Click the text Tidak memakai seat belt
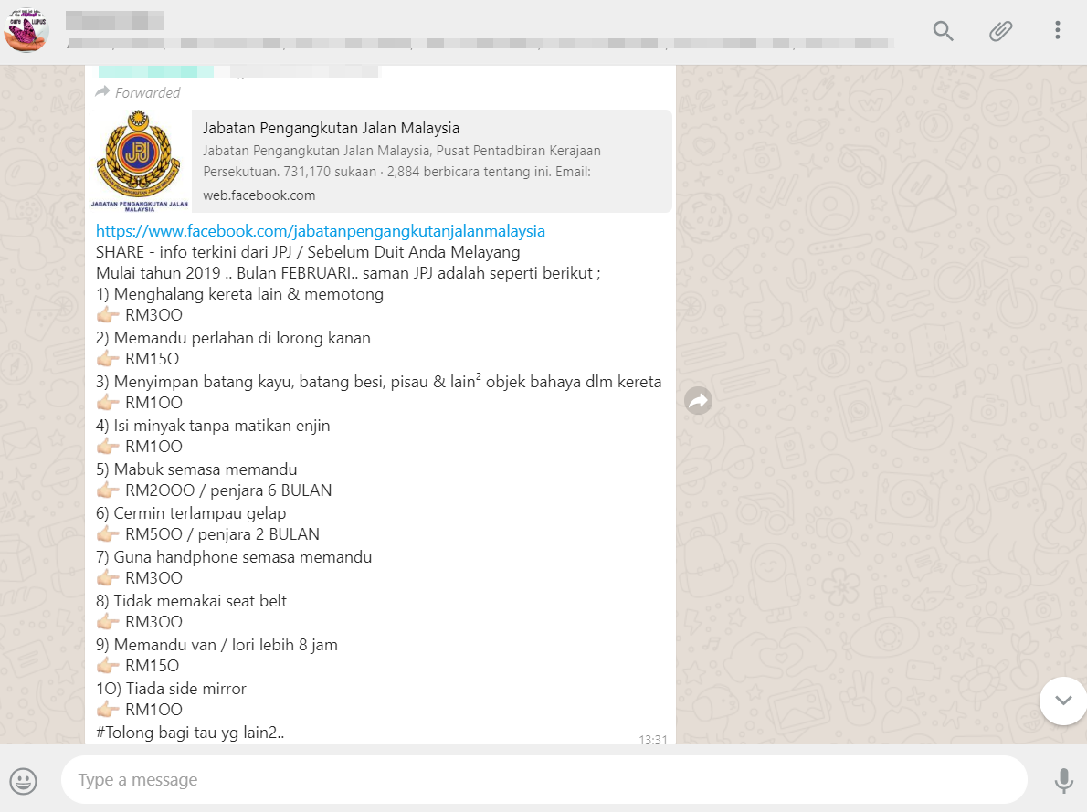 click(200, 600)
